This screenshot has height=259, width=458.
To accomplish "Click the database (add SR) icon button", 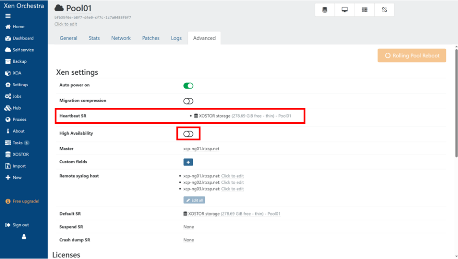I will [325, 10].
